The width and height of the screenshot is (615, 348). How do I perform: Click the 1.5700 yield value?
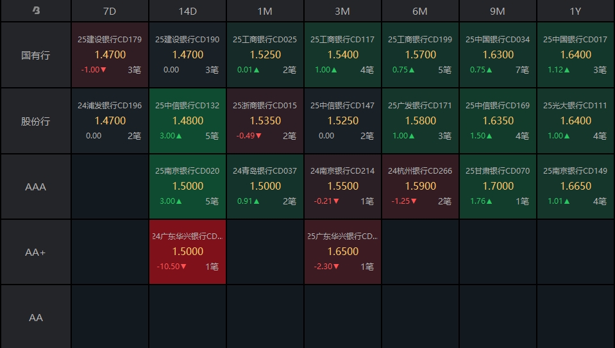click(x=421, y=54)
